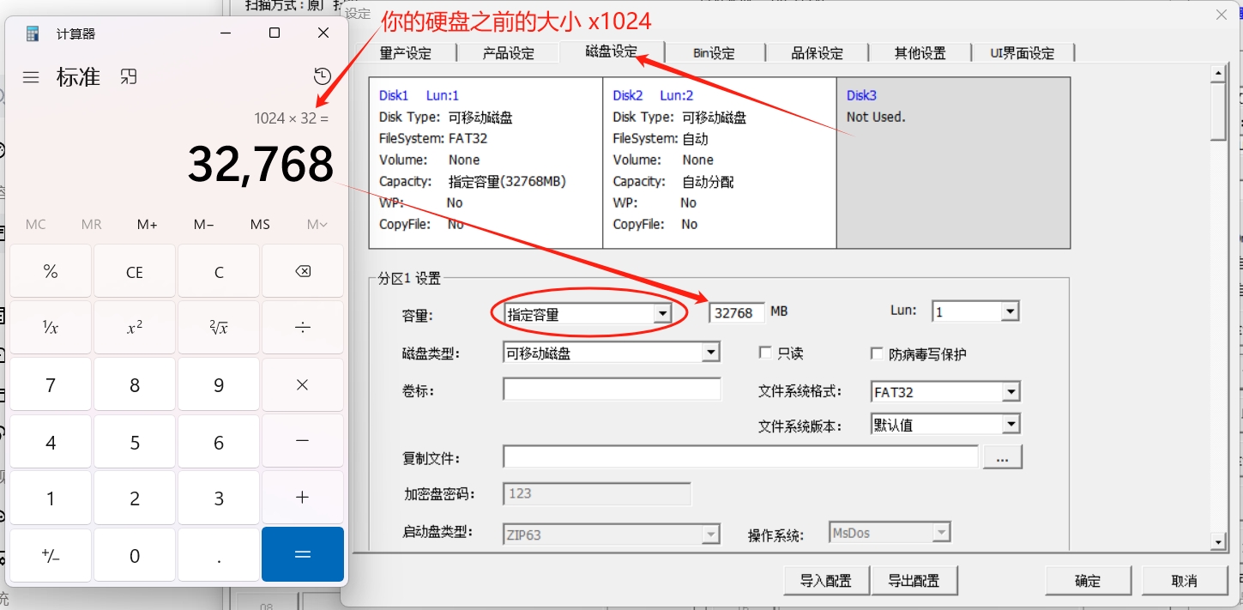
Task: Switch to the 其他设置 tab
Action: tap(920, 52)
